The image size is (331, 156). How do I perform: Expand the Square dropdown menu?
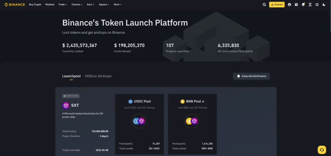pos(104,5)
